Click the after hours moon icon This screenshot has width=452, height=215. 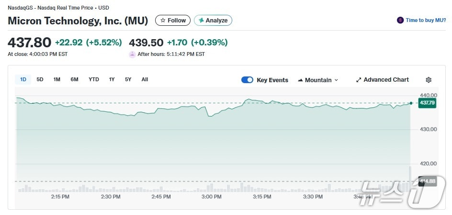(x=132, y=54)
